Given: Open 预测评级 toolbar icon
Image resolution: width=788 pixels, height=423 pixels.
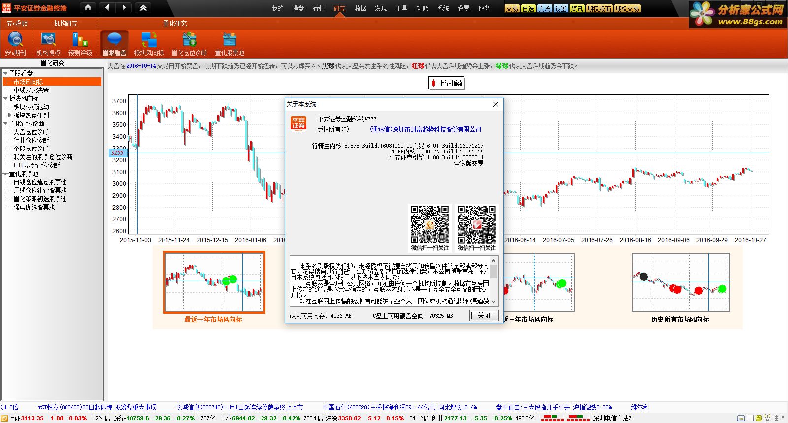Looking at the screenshot, I should coord(80,44).
